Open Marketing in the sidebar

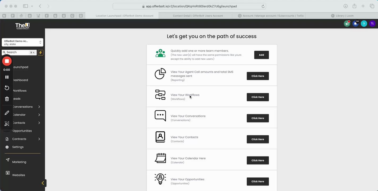click(x=19, y=162)
